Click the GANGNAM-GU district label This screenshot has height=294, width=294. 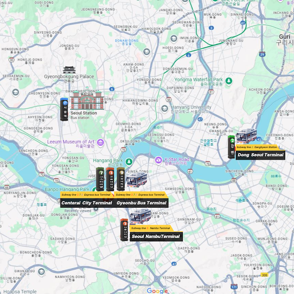[189, 219]
